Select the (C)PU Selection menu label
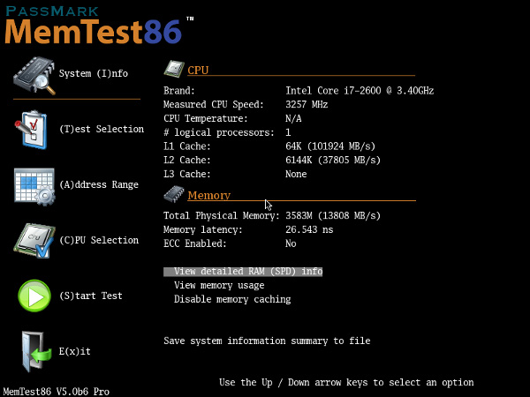 tap(99, 240)
